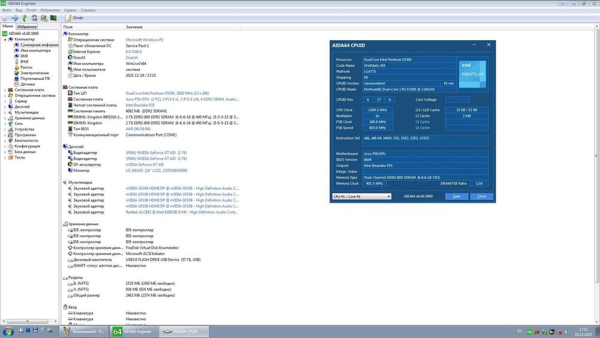Click the Безопасность shield icon in tree

click(x=11, y=140)
